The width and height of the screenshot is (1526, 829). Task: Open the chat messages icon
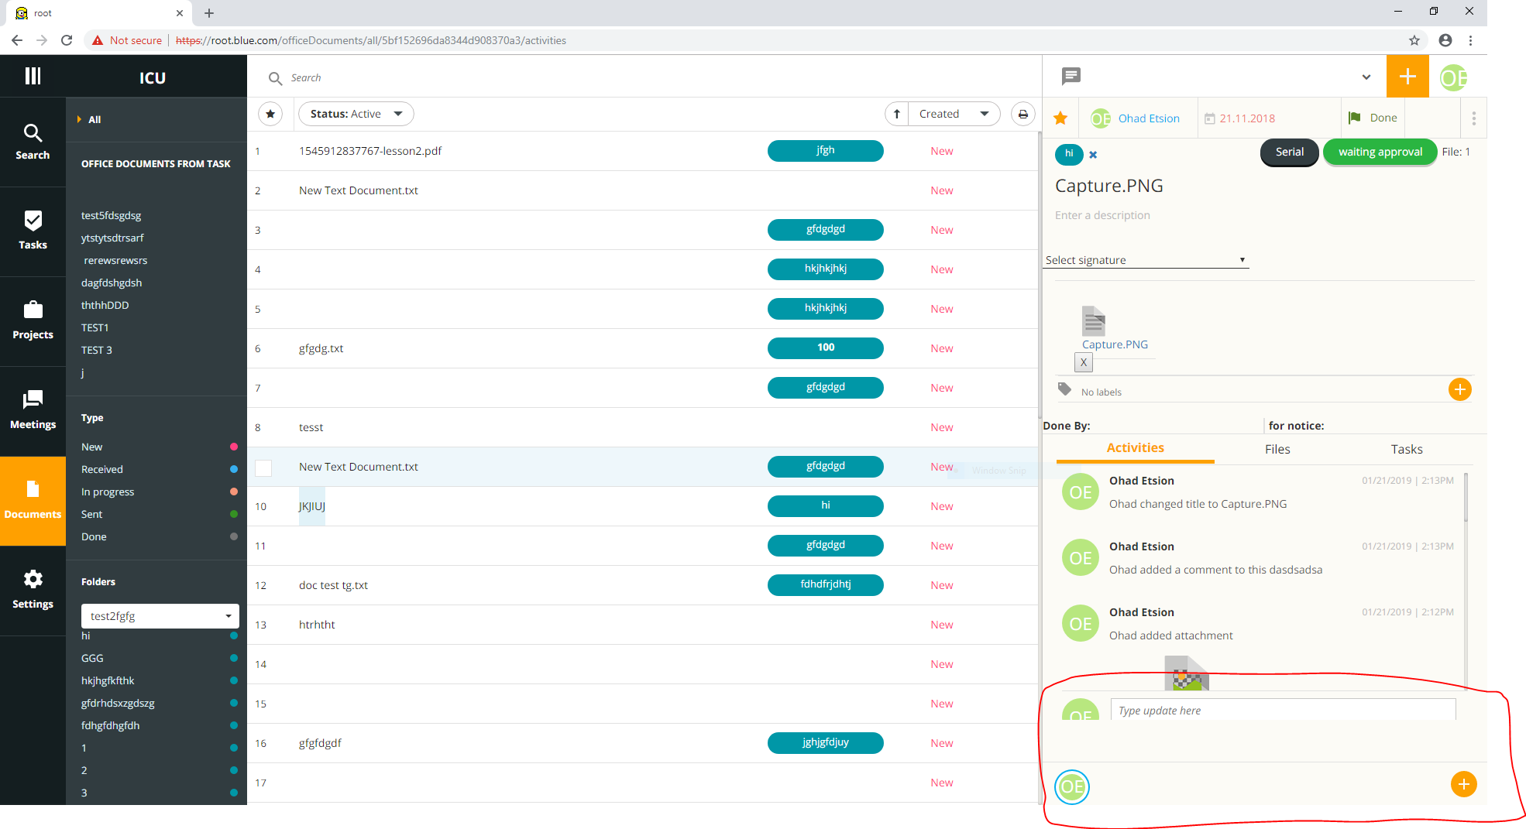(1071, 76)
